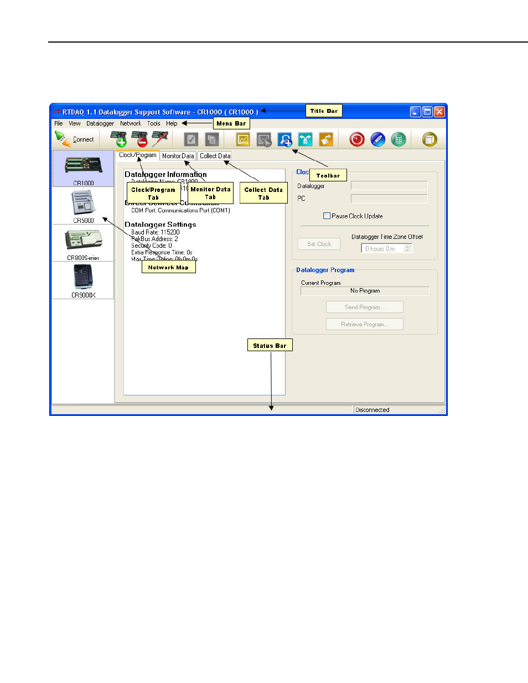Click the gold cube toolbar icon
Image resolution: width=528 pixels, height=683 pixels.
click(x=429, y=139)
